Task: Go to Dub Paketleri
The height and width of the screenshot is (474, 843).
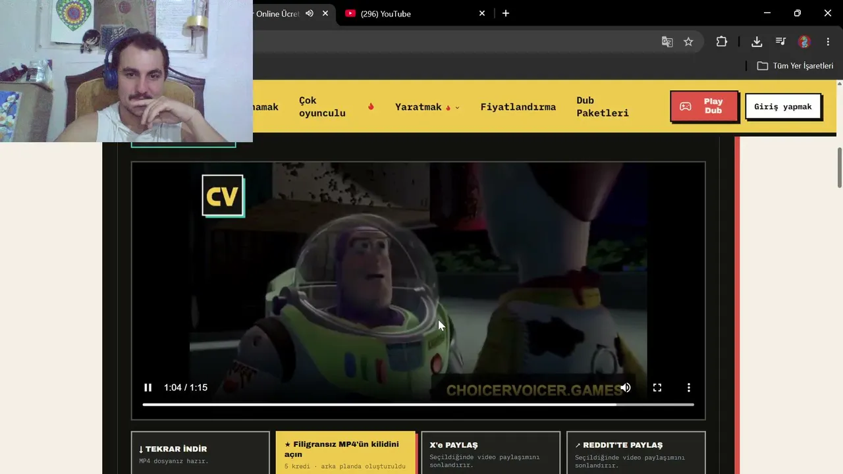Action: click(x=603, y=107)
